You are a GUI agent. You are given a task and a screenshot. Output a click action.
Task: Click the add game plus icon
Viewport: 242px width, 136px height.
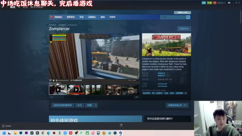tap(3, 126)
